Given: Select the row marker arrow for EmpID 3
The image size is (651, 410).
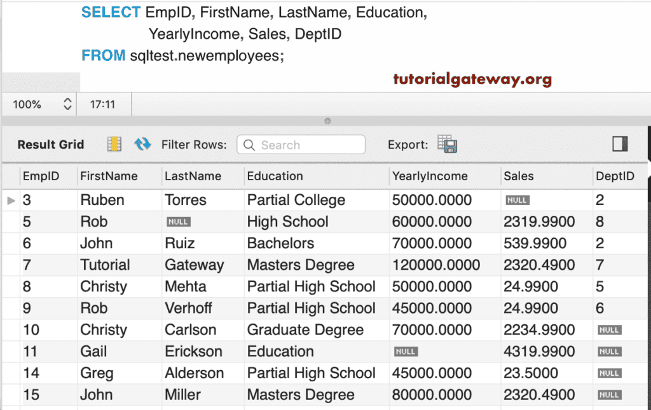Looking at the screenshot, I should (11, 201).
